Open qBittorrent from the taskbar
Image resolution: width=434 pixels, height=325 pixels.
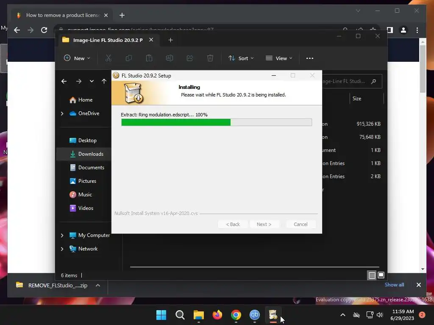pyautogui.click(x=255, y=315)
